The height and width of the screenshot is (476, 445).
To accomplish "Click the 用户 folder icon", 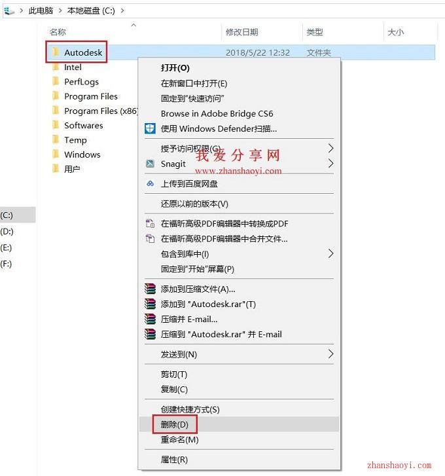I will pos(56,169).
